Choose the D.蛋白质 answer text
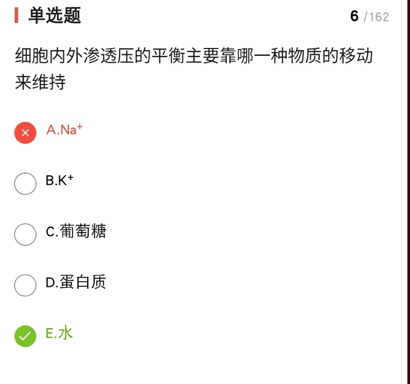Screen dimensions: 410x384 click(76, 282)
